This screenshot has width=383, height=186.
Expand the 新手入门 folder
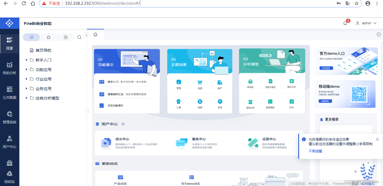pyautogui.click(x=26, y=60)
